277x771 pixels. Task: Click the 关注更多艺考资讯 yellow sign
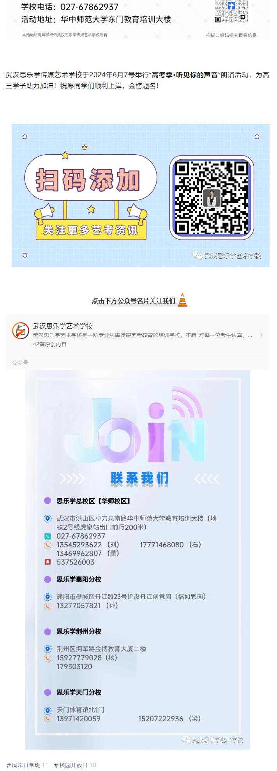(91, 230)
